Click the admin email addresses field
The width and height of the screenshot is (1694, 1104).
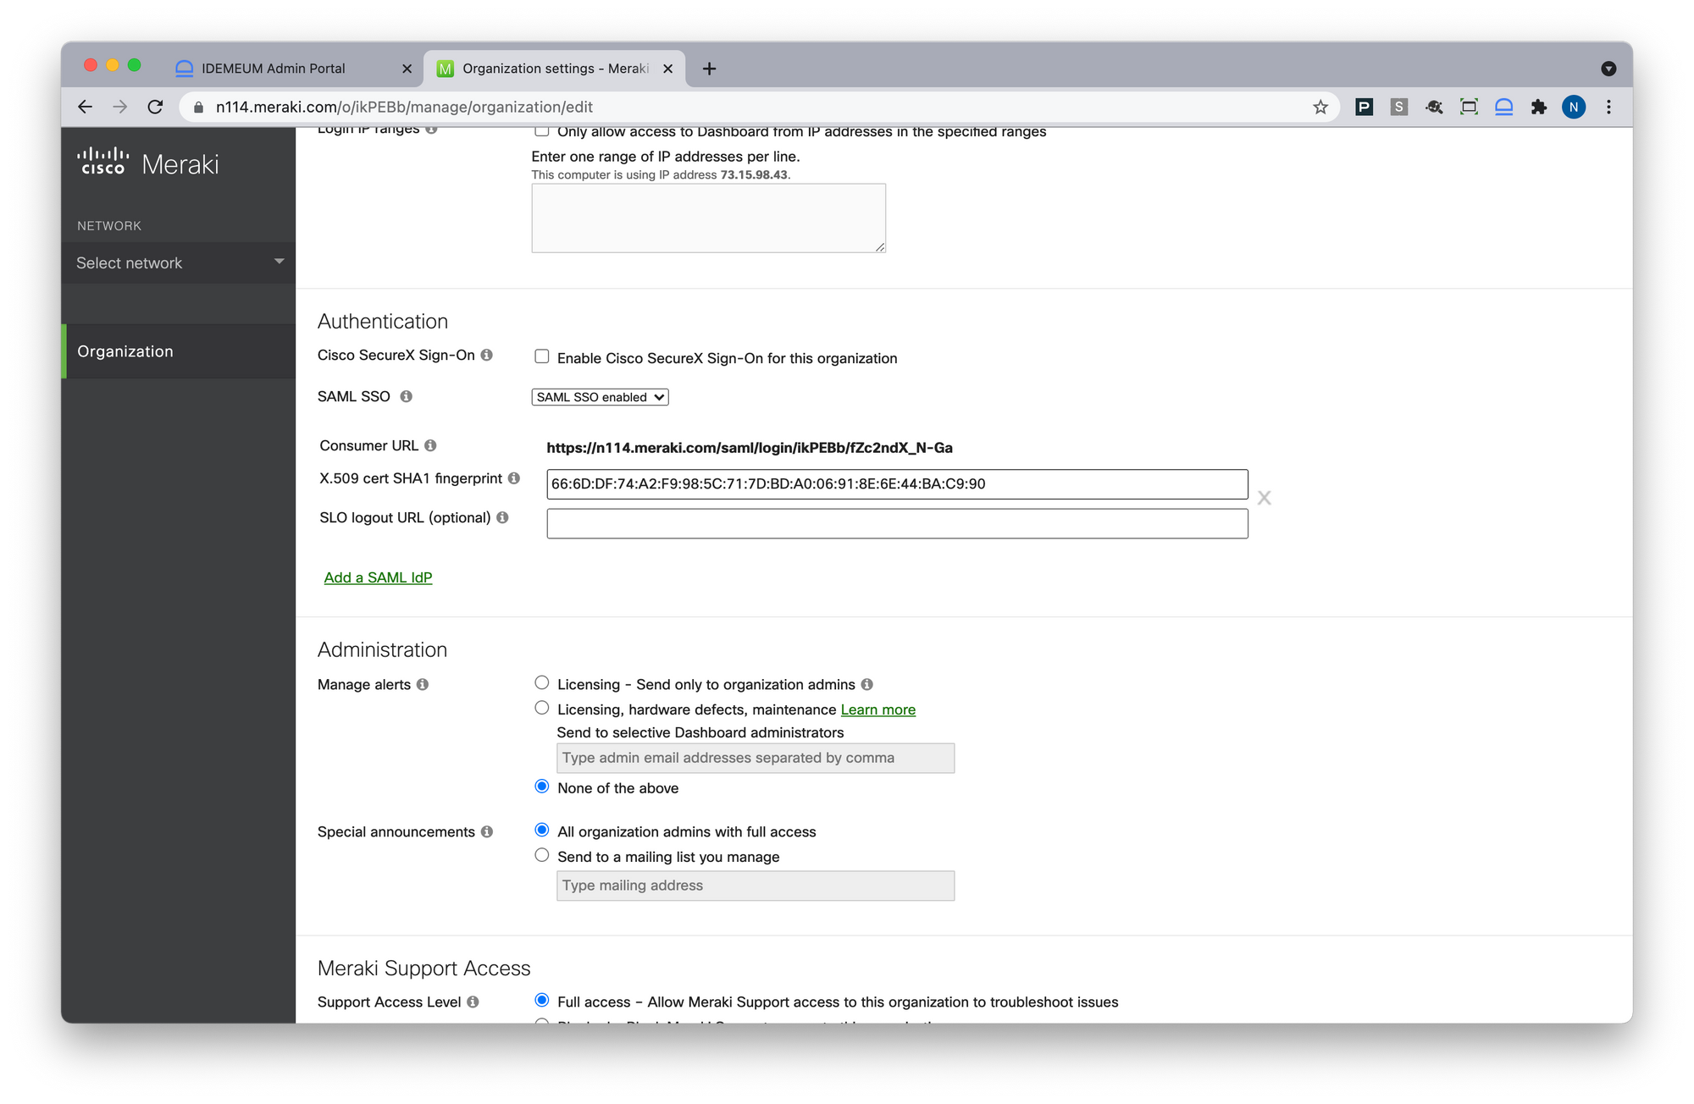tap(755, 758)
